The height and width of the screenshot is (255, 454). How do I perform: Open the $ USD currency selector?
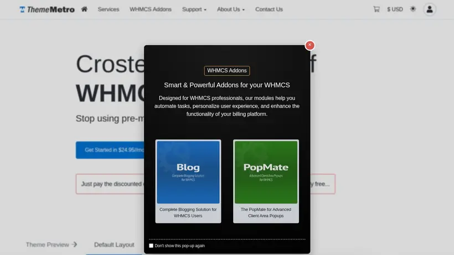pyautogui.click(x=395, y=9)
